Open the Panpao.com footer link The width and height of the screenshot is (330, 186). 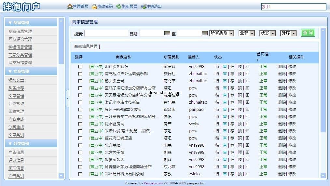tap(153, 183)
